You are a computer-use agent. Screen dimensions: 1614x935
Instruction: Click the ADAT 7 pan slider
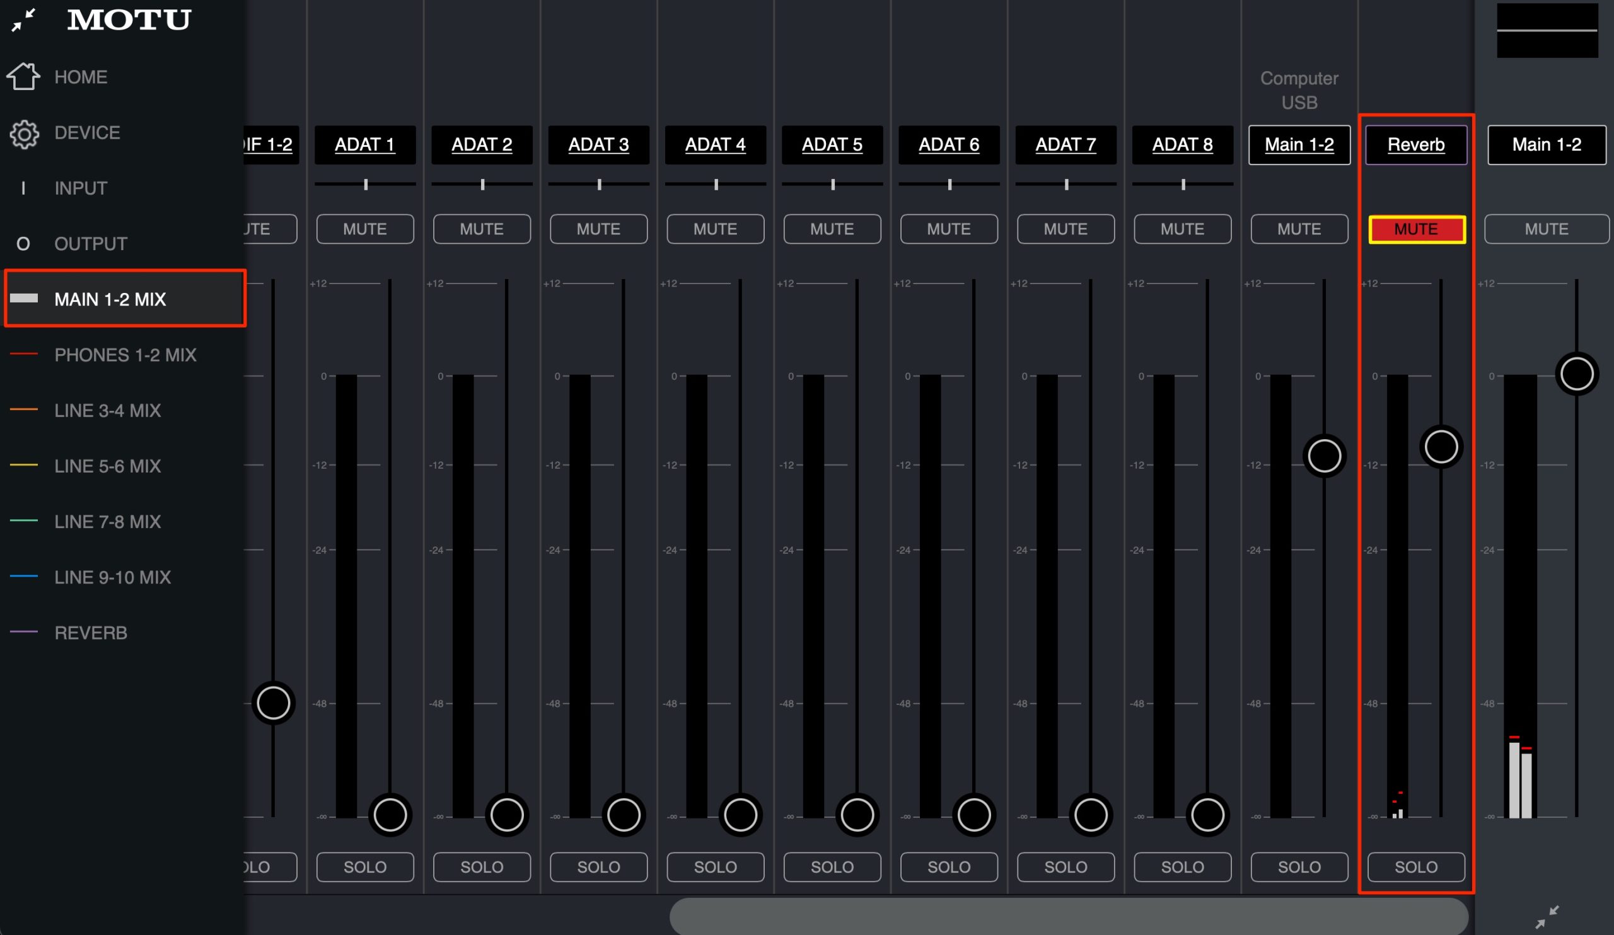[1065, 185]
